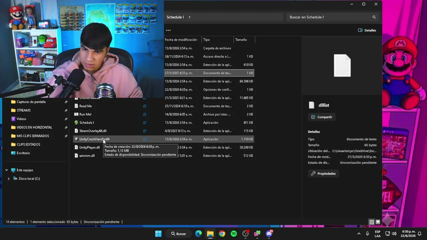Image resolution: width=427 pixels, height=240 pixels.
Task: Select the 'Acceso directo a l...' shortcut row
Action: [x=209, y=57]
